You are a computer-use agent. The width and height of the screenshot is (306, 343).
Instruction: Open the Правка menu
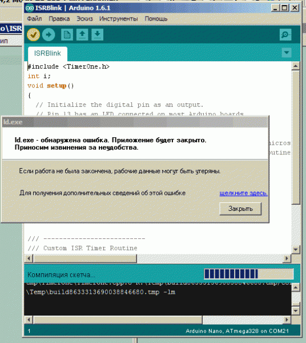pyautogui.click(x=59, y=19)
